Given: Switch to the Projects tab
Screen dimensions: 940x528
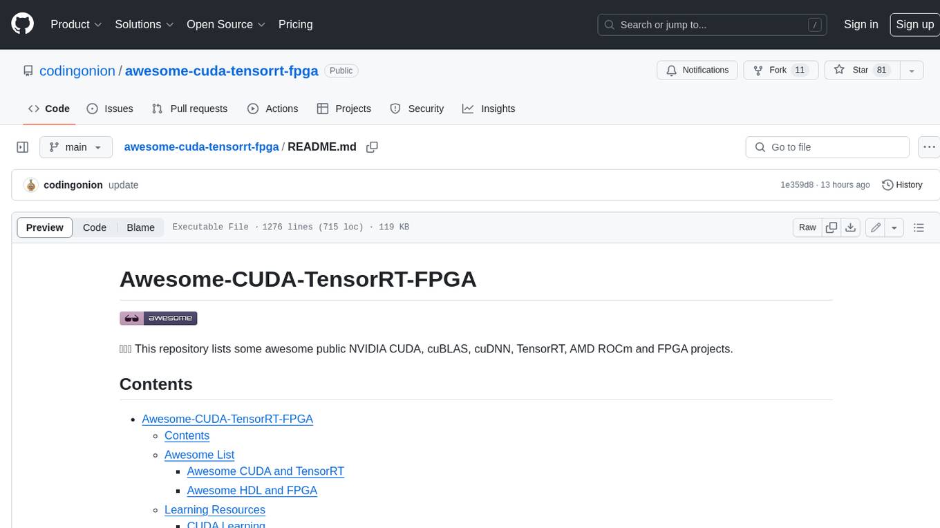Looking at the screenshot, I should tap(344, 109).
